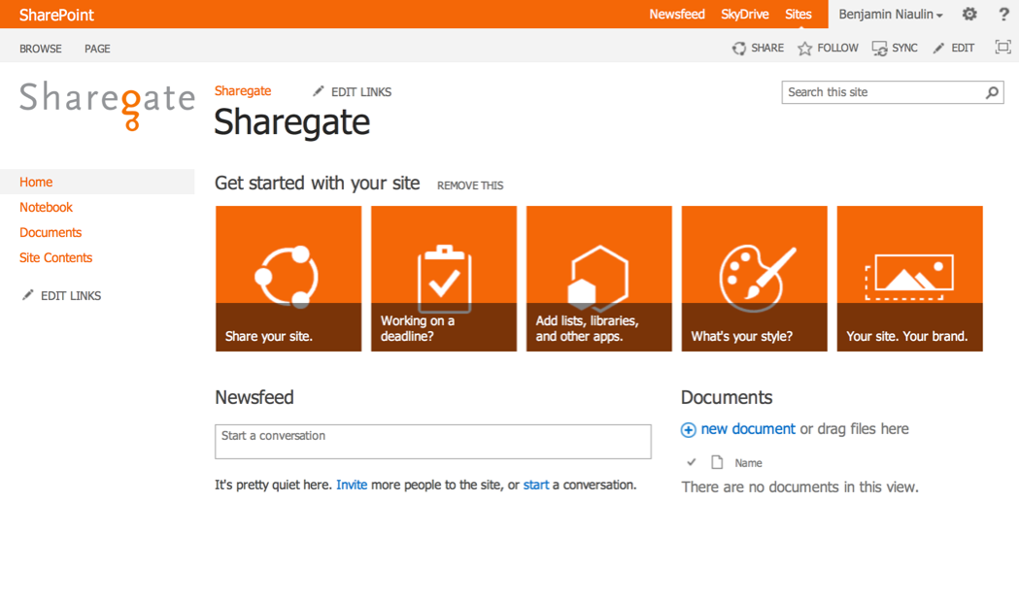
Task: Open the Share your site tile
Action: coord(289,279)
